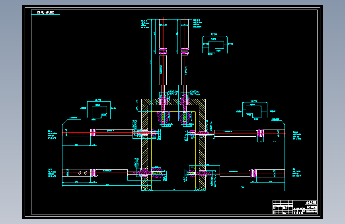Screen dimensions: 345x224
Task: Click the annotation text left of the upper-left spindle
Action: tap(52, 135)
